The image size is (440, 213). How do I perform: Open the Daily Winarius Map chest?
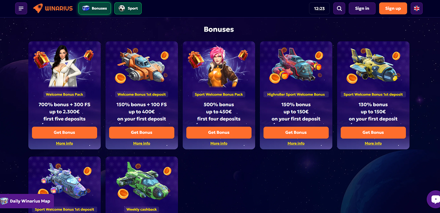click(x=27, y=201)
